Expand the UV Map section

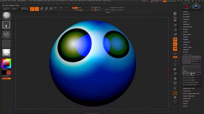click(x=185, y=52)
